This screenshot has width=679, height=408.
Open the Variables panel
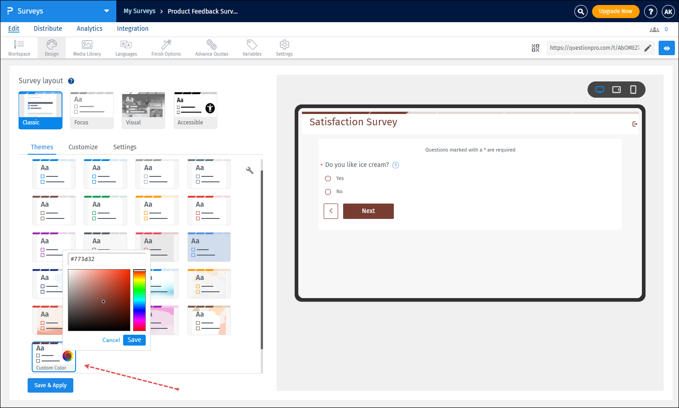pyautogui.click(x=252, y=47)
